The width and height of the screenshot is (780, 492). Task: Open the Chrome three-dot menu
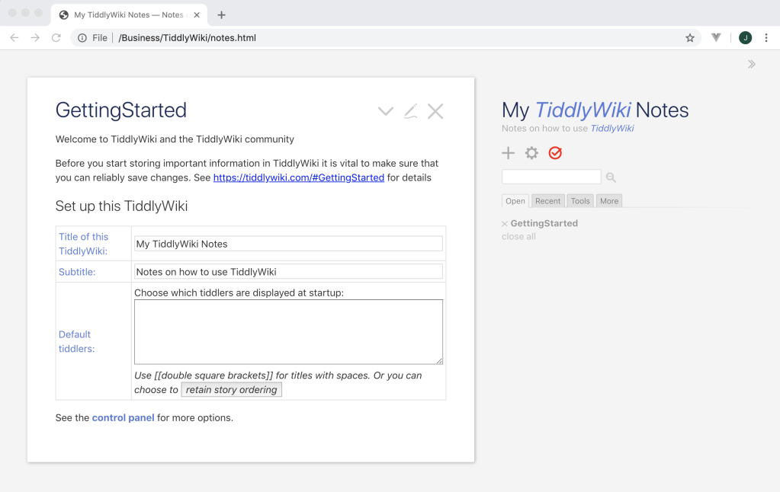(x=766, y=37)
